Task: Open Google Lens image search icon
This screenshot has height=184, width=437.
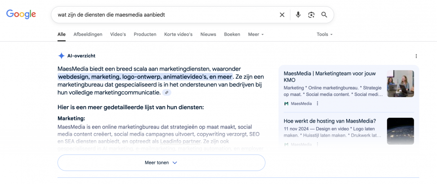Action: tap(311, 15)
